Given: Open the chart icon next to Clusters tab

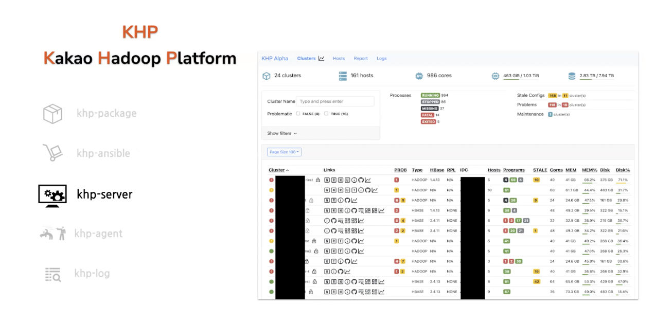Looking at the screenshot, I should (322, 58).
